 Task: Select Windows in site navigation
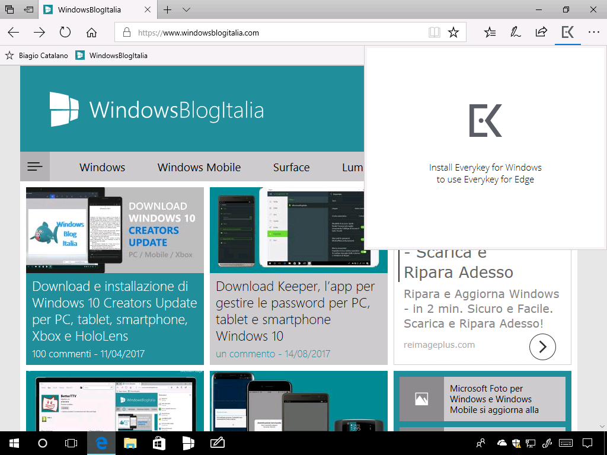[x=102, y=167]
